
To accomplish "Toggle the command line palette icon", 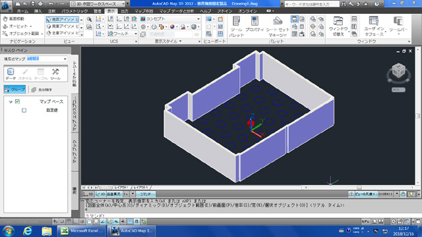I will point(295,19).
